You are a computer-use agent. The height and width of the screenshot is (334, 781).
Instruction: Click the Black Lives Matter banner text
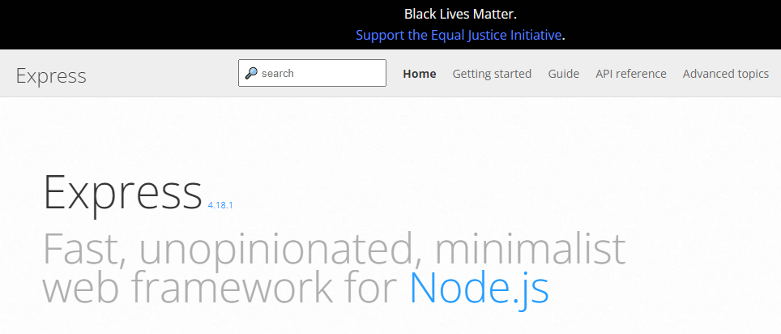click(x=460, y=14)
